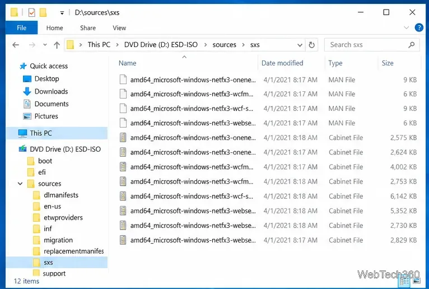This screenshot has height=289, width=429.
Task: Open the recent locations dropdown
Action: coord(45,45)
